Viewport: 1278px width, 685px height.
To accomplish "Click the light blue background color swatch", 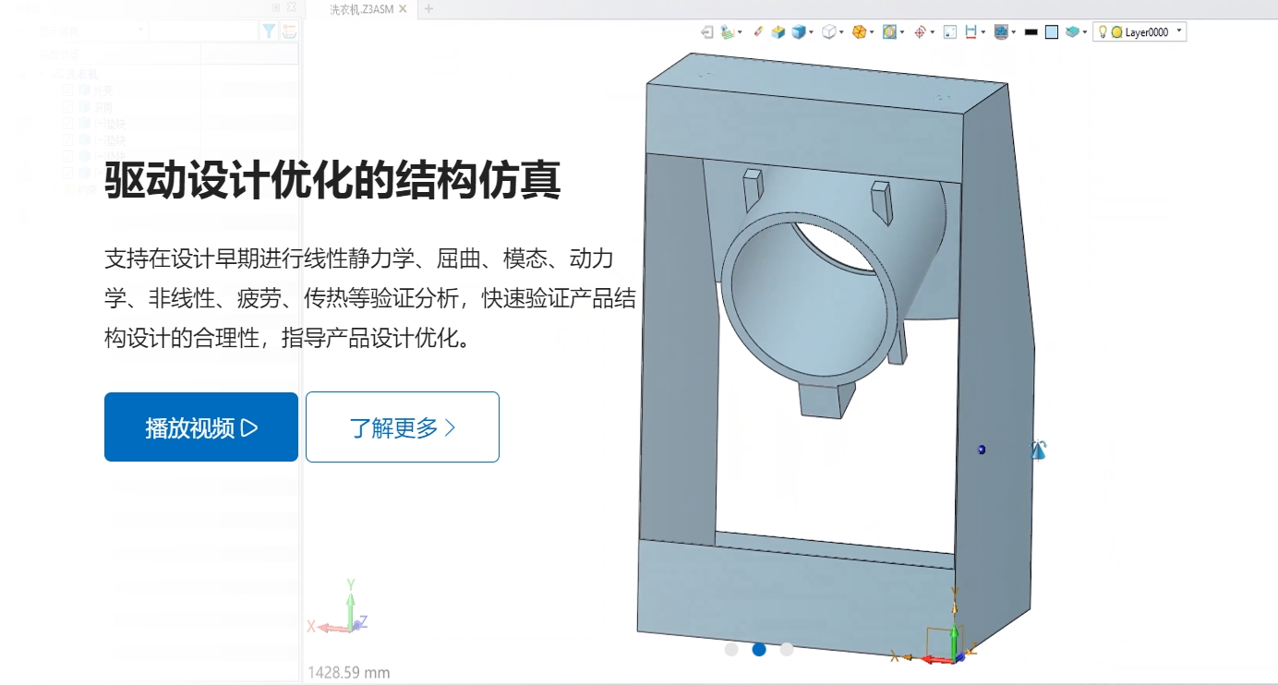I will pos(1051,31).
